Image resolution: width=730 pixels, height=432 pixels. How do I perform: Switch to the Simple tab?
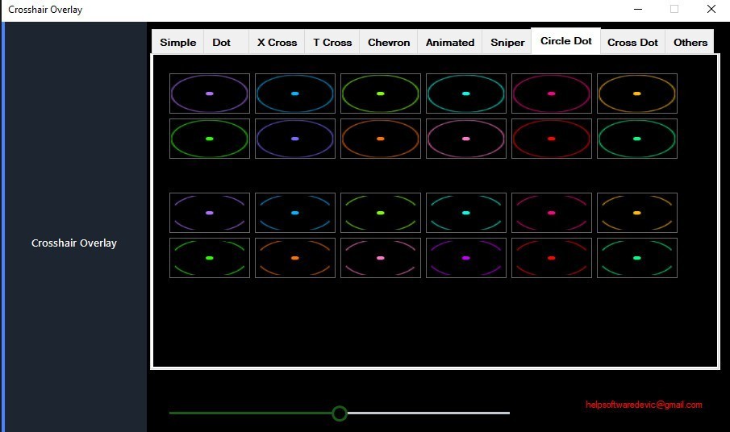[177, 43]
